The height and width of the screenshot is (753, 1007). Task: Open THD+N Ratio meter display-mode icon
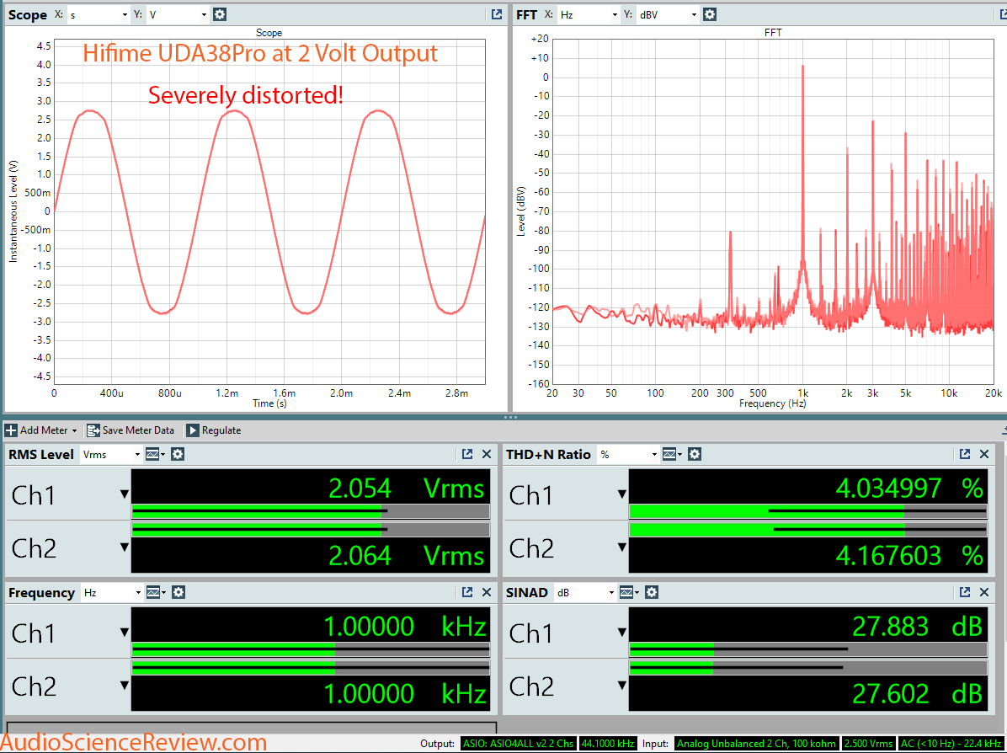672,454
